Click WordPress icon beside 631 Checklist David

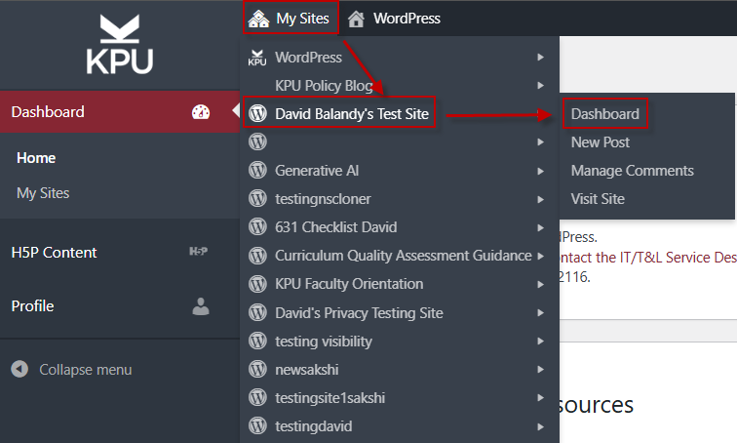tap(257, 226)
